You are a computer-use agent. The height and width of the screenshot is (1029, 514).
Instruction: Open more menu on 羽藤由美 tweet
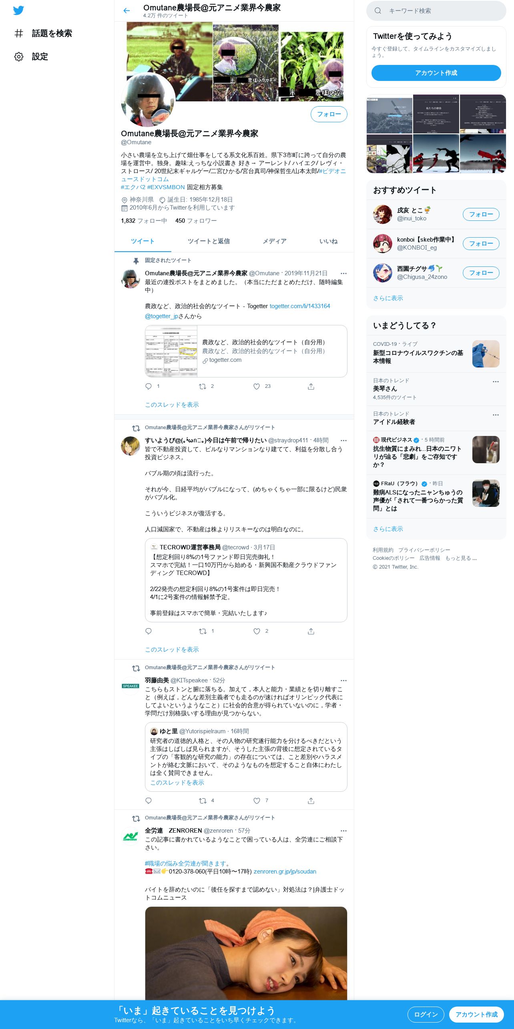(x=343, y=680)
